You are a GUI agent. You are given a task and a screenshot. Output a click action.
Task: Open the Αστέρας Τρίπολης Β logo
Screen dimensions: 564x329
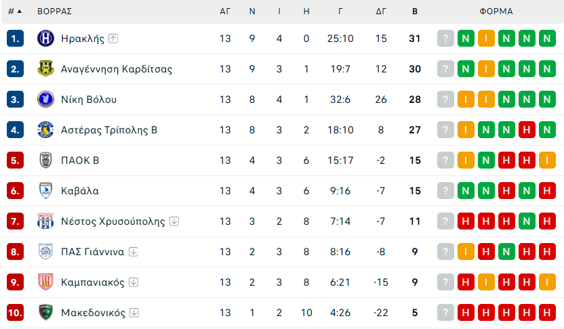point(45,130)
